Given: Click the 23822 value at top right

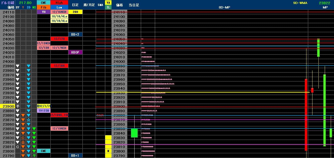Looking at the screenshot, I should pos(324,3).
